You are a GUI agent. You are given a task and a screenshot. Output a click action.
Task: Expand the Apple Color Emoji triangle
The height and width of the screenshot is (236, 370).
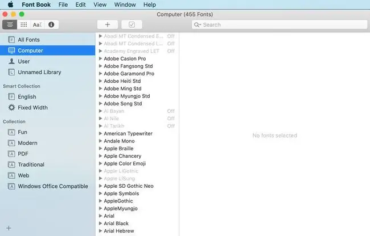[x=100, y=163]
